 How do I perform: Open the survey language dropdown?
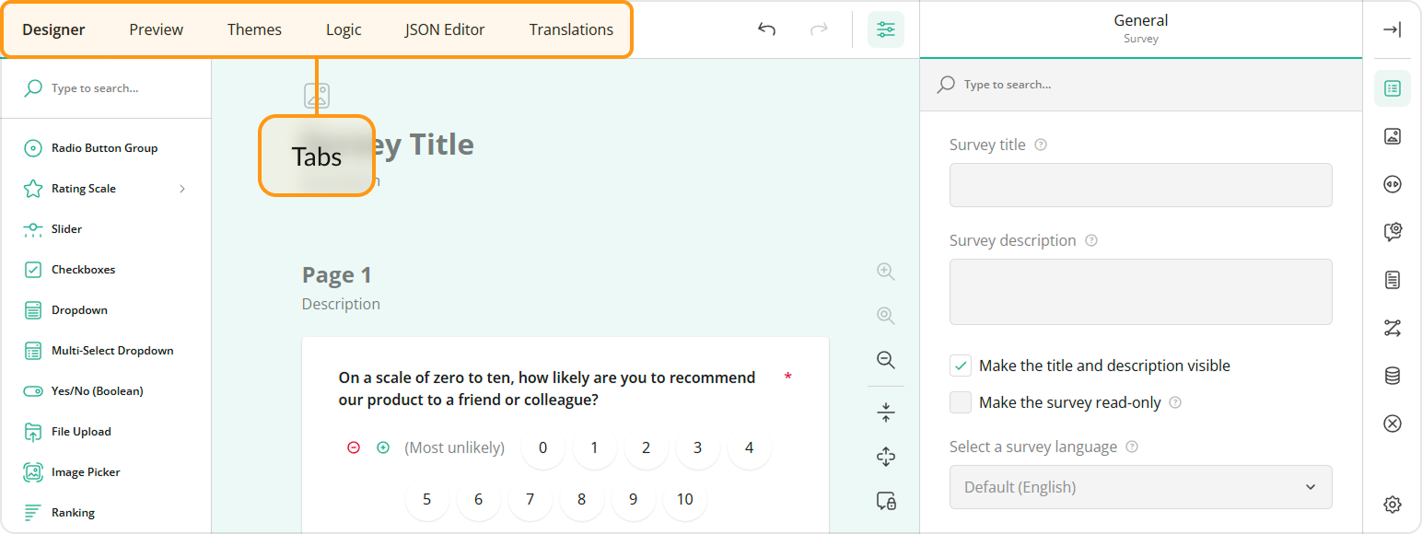pos(1140,487)
